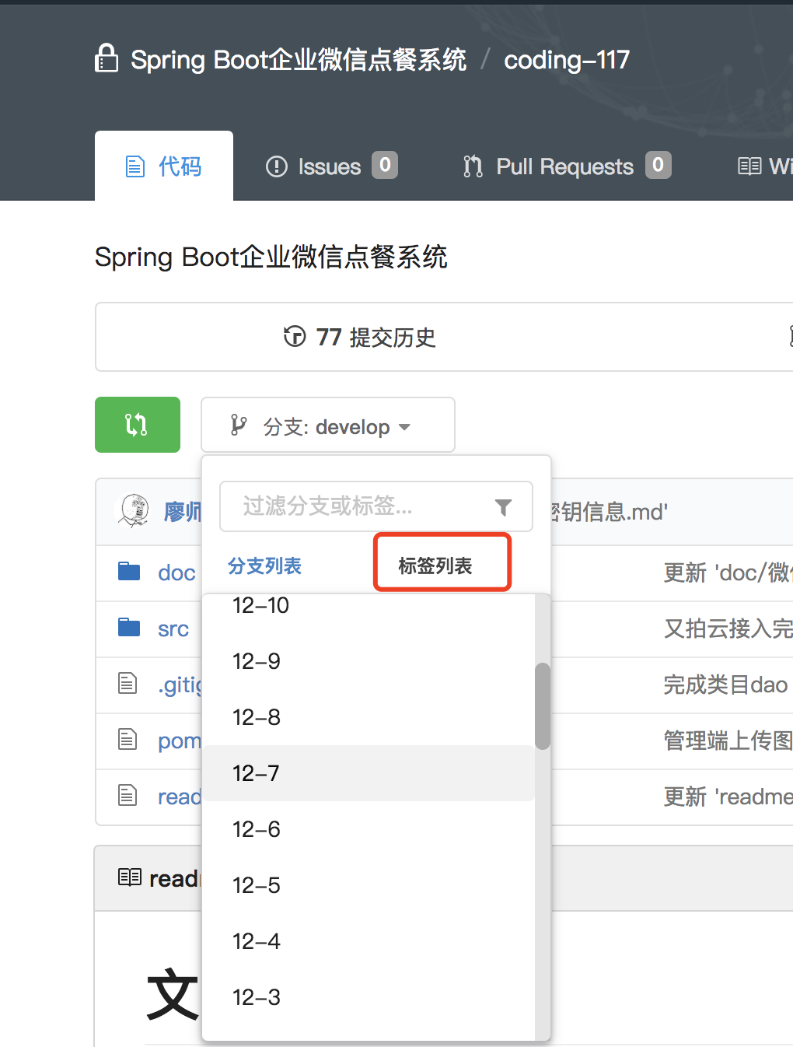Click the private repository lock icon
Image resolution: width=793 pixels, height=1047 pixels.
[x=107, y=58]
